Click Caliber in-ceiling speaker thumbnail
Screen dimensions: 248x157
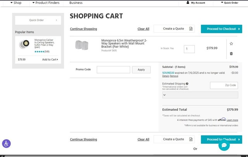tap(24, 44)
